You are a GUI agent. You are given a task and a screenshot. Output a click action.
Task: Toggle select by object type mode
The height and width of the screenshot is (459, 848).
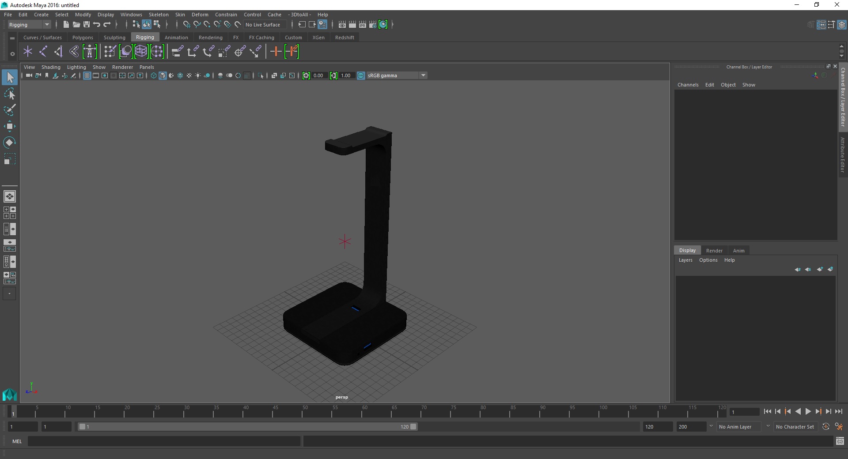click(147, 25)
